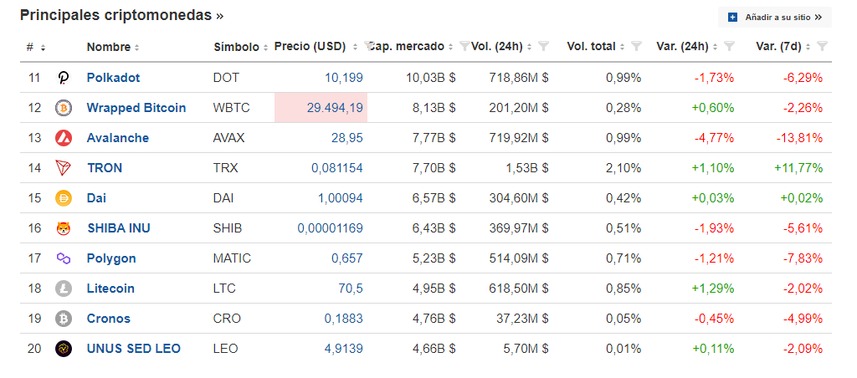Sort by the Símbolo column header
857x378 pixels.
pos(240,47)
